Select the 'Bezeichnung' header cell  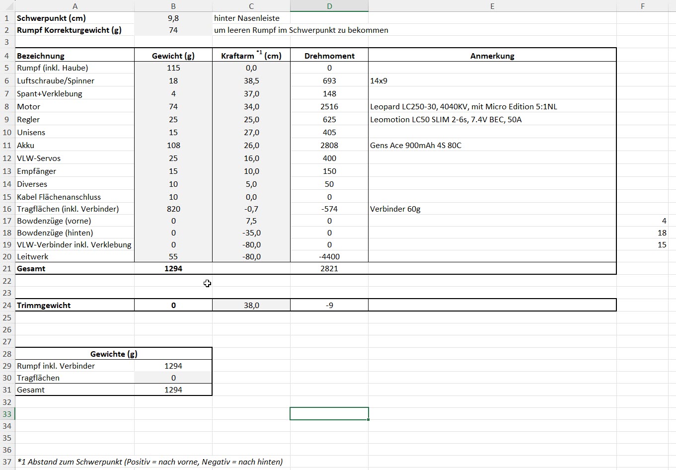pyautogui.click(x=75, y=56)
